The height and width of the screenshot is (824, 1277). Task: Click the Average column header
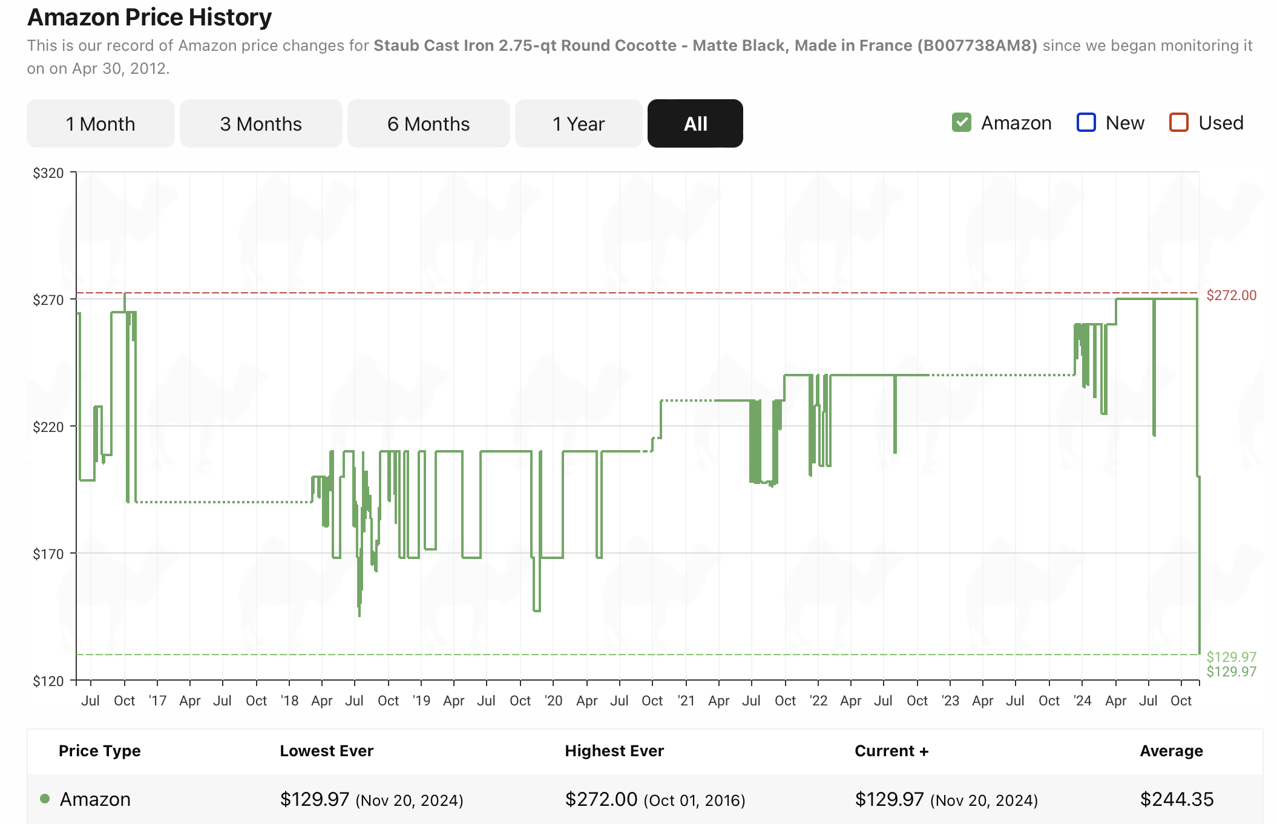point(1171,751)
